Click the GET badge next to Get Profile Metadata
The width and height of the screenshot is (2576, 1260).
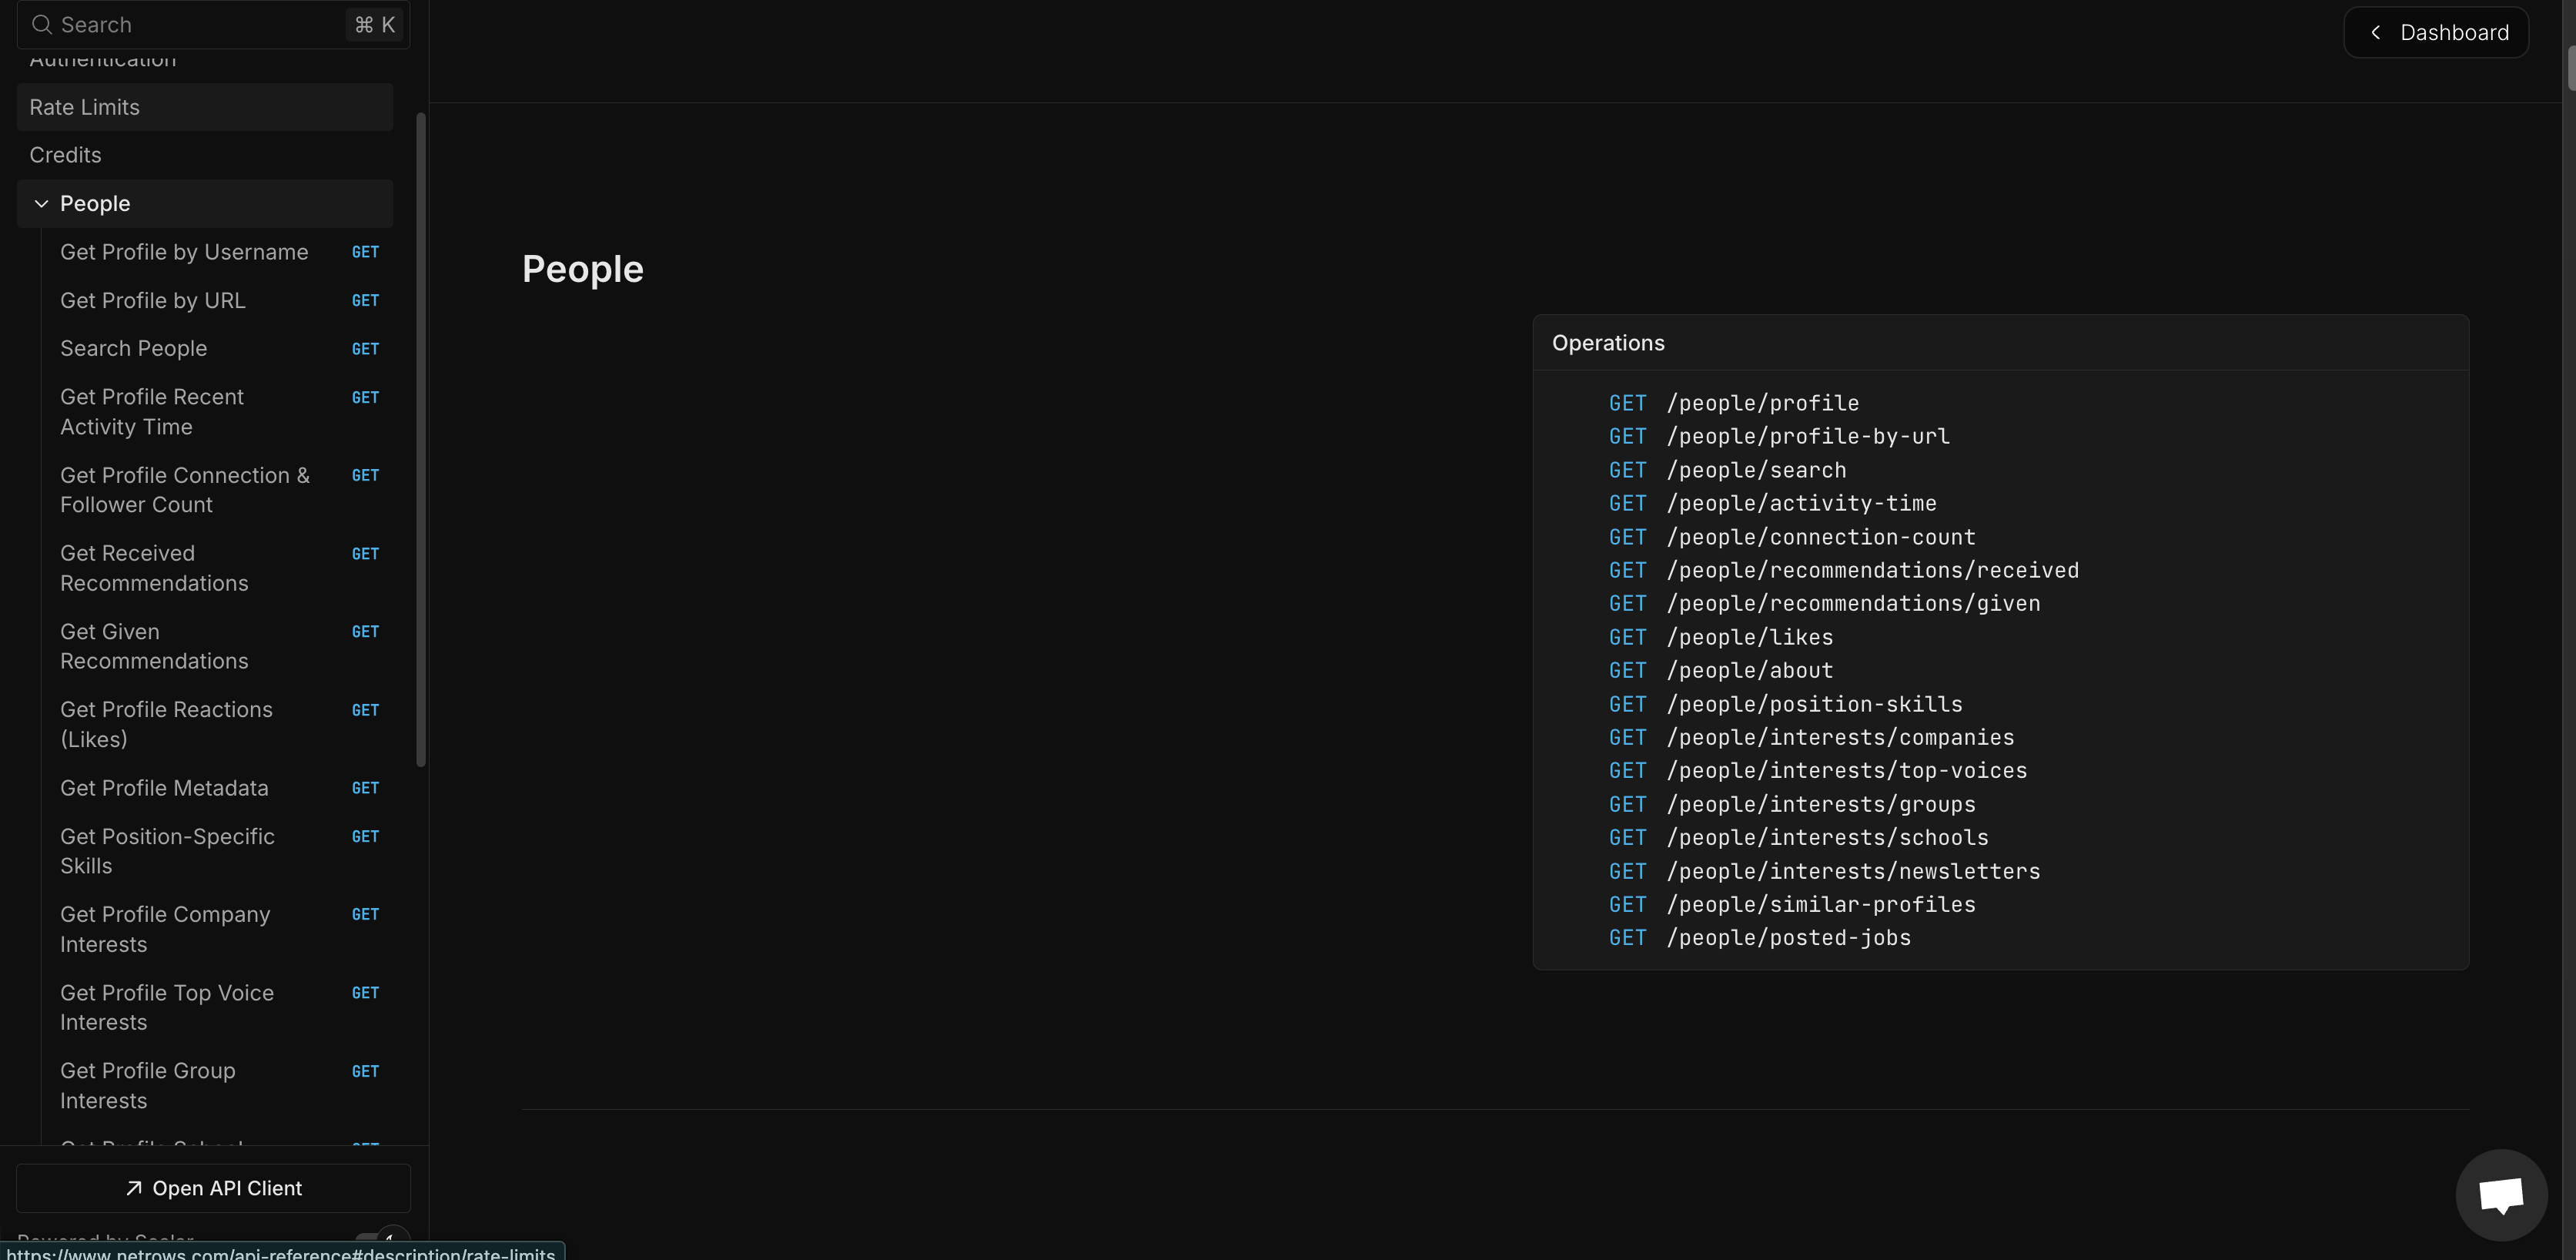tap(364, 788)
